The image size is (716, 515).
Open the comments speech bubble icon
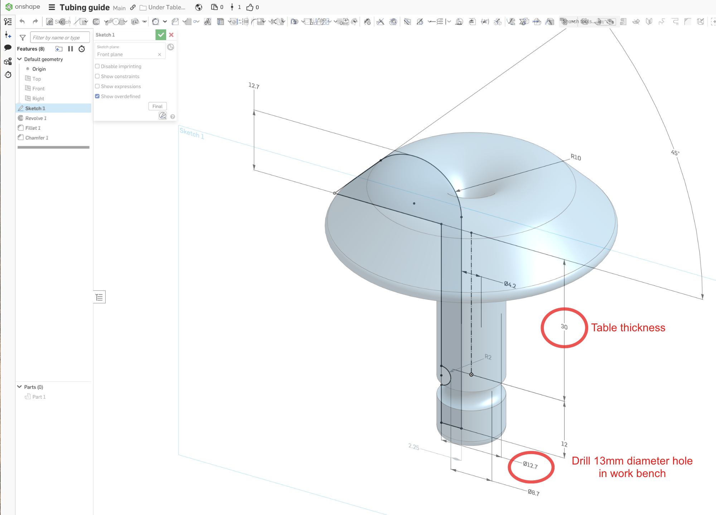[x=8, y=48]
